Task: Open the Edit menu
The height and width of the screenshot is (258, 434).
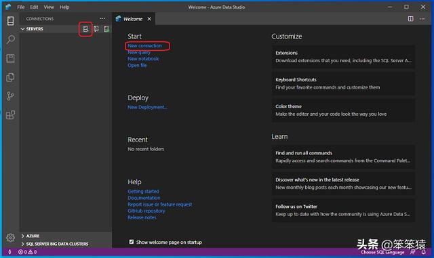Action: tap(34, 7)
